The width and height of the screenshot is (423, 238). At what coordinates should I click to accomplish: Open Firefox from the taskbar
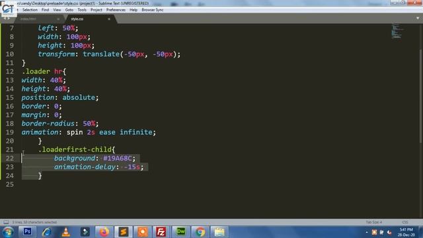[x=104, y=232]
